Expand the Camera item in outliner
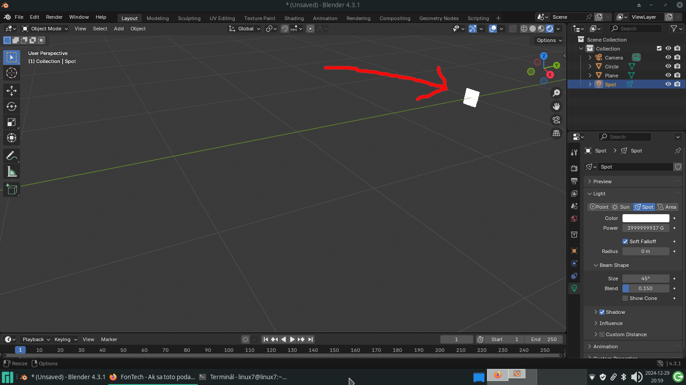The width and height of the screenshot is (686, 385). tap(590, 58)
